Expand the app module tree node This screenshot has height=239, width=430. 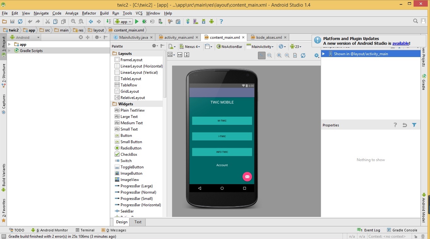click(9, 44)
